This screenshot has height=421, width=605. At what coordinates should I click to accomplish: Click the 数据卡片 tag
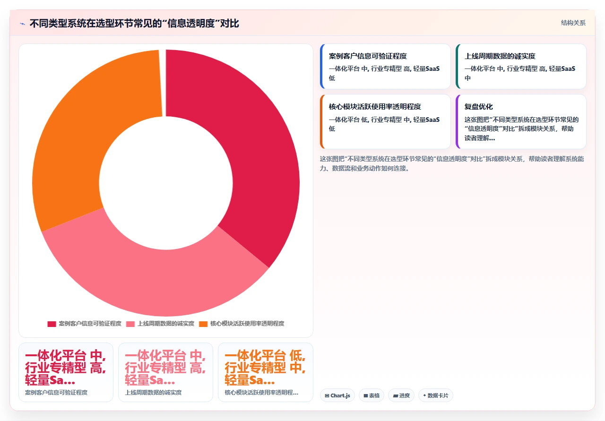pos(436,395)
